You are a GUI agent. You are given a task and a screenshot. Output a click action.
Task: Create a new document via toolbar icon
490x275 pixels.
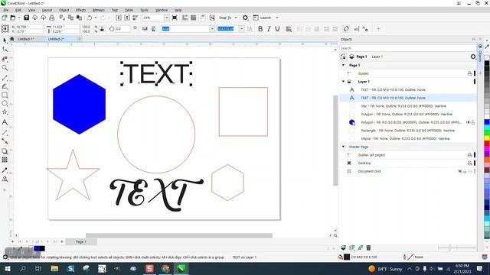5,18
